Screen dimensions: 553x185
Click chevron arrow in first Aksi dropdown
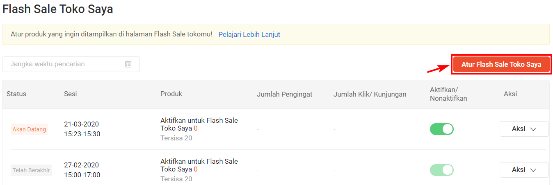533,129
